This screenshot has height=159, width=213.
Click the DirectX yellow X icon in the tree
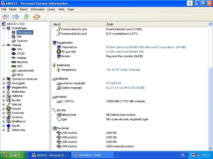pos(9,109)
